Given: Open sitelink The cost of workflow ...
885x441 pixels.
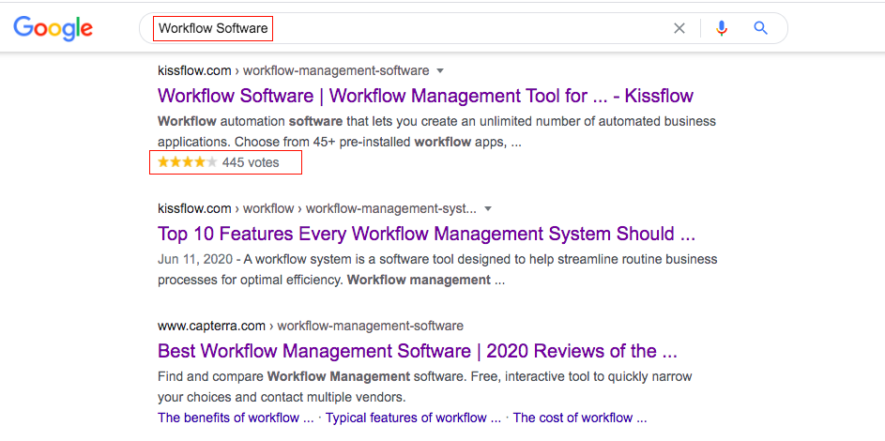Looking at the screenshot, I should click(x=580, y=418).
